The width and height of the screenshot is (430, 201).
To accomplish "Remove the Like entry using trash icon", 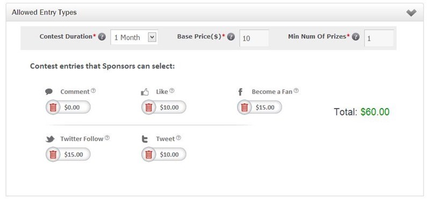I will coord(149,107).
